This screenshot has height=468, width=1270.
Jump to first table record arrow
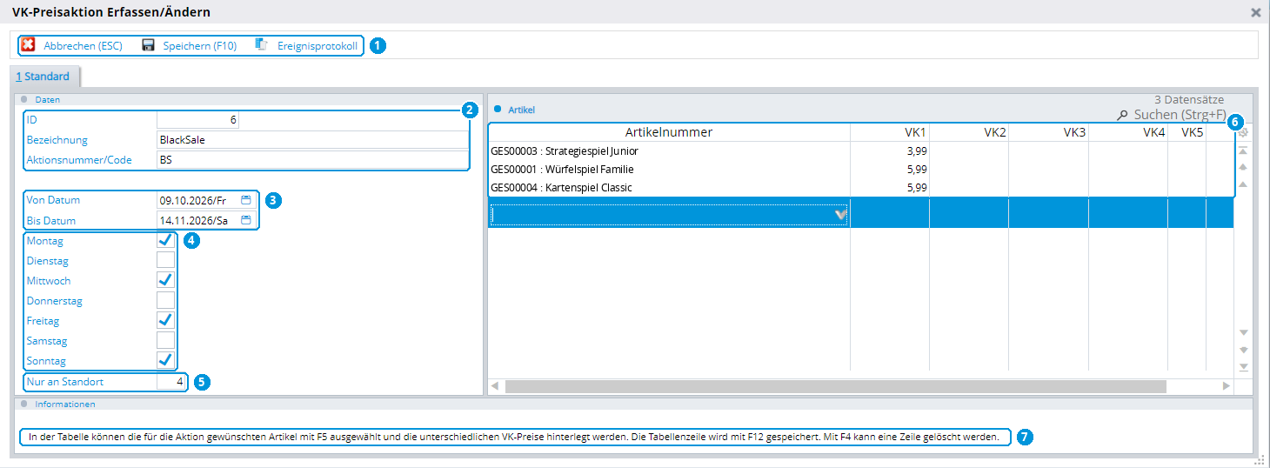[1243, 150]
